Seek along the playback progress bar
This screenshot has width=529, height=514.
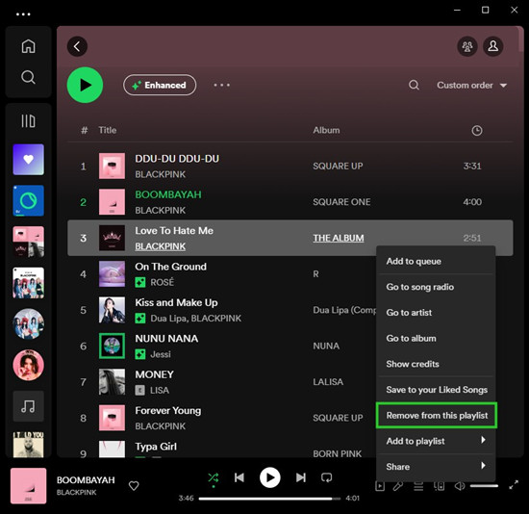point(269,499)
